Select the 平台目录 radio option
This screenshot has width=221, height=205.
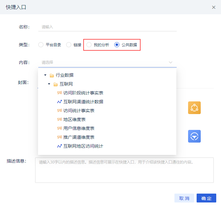pyautogui.click(x=41, y=45)
